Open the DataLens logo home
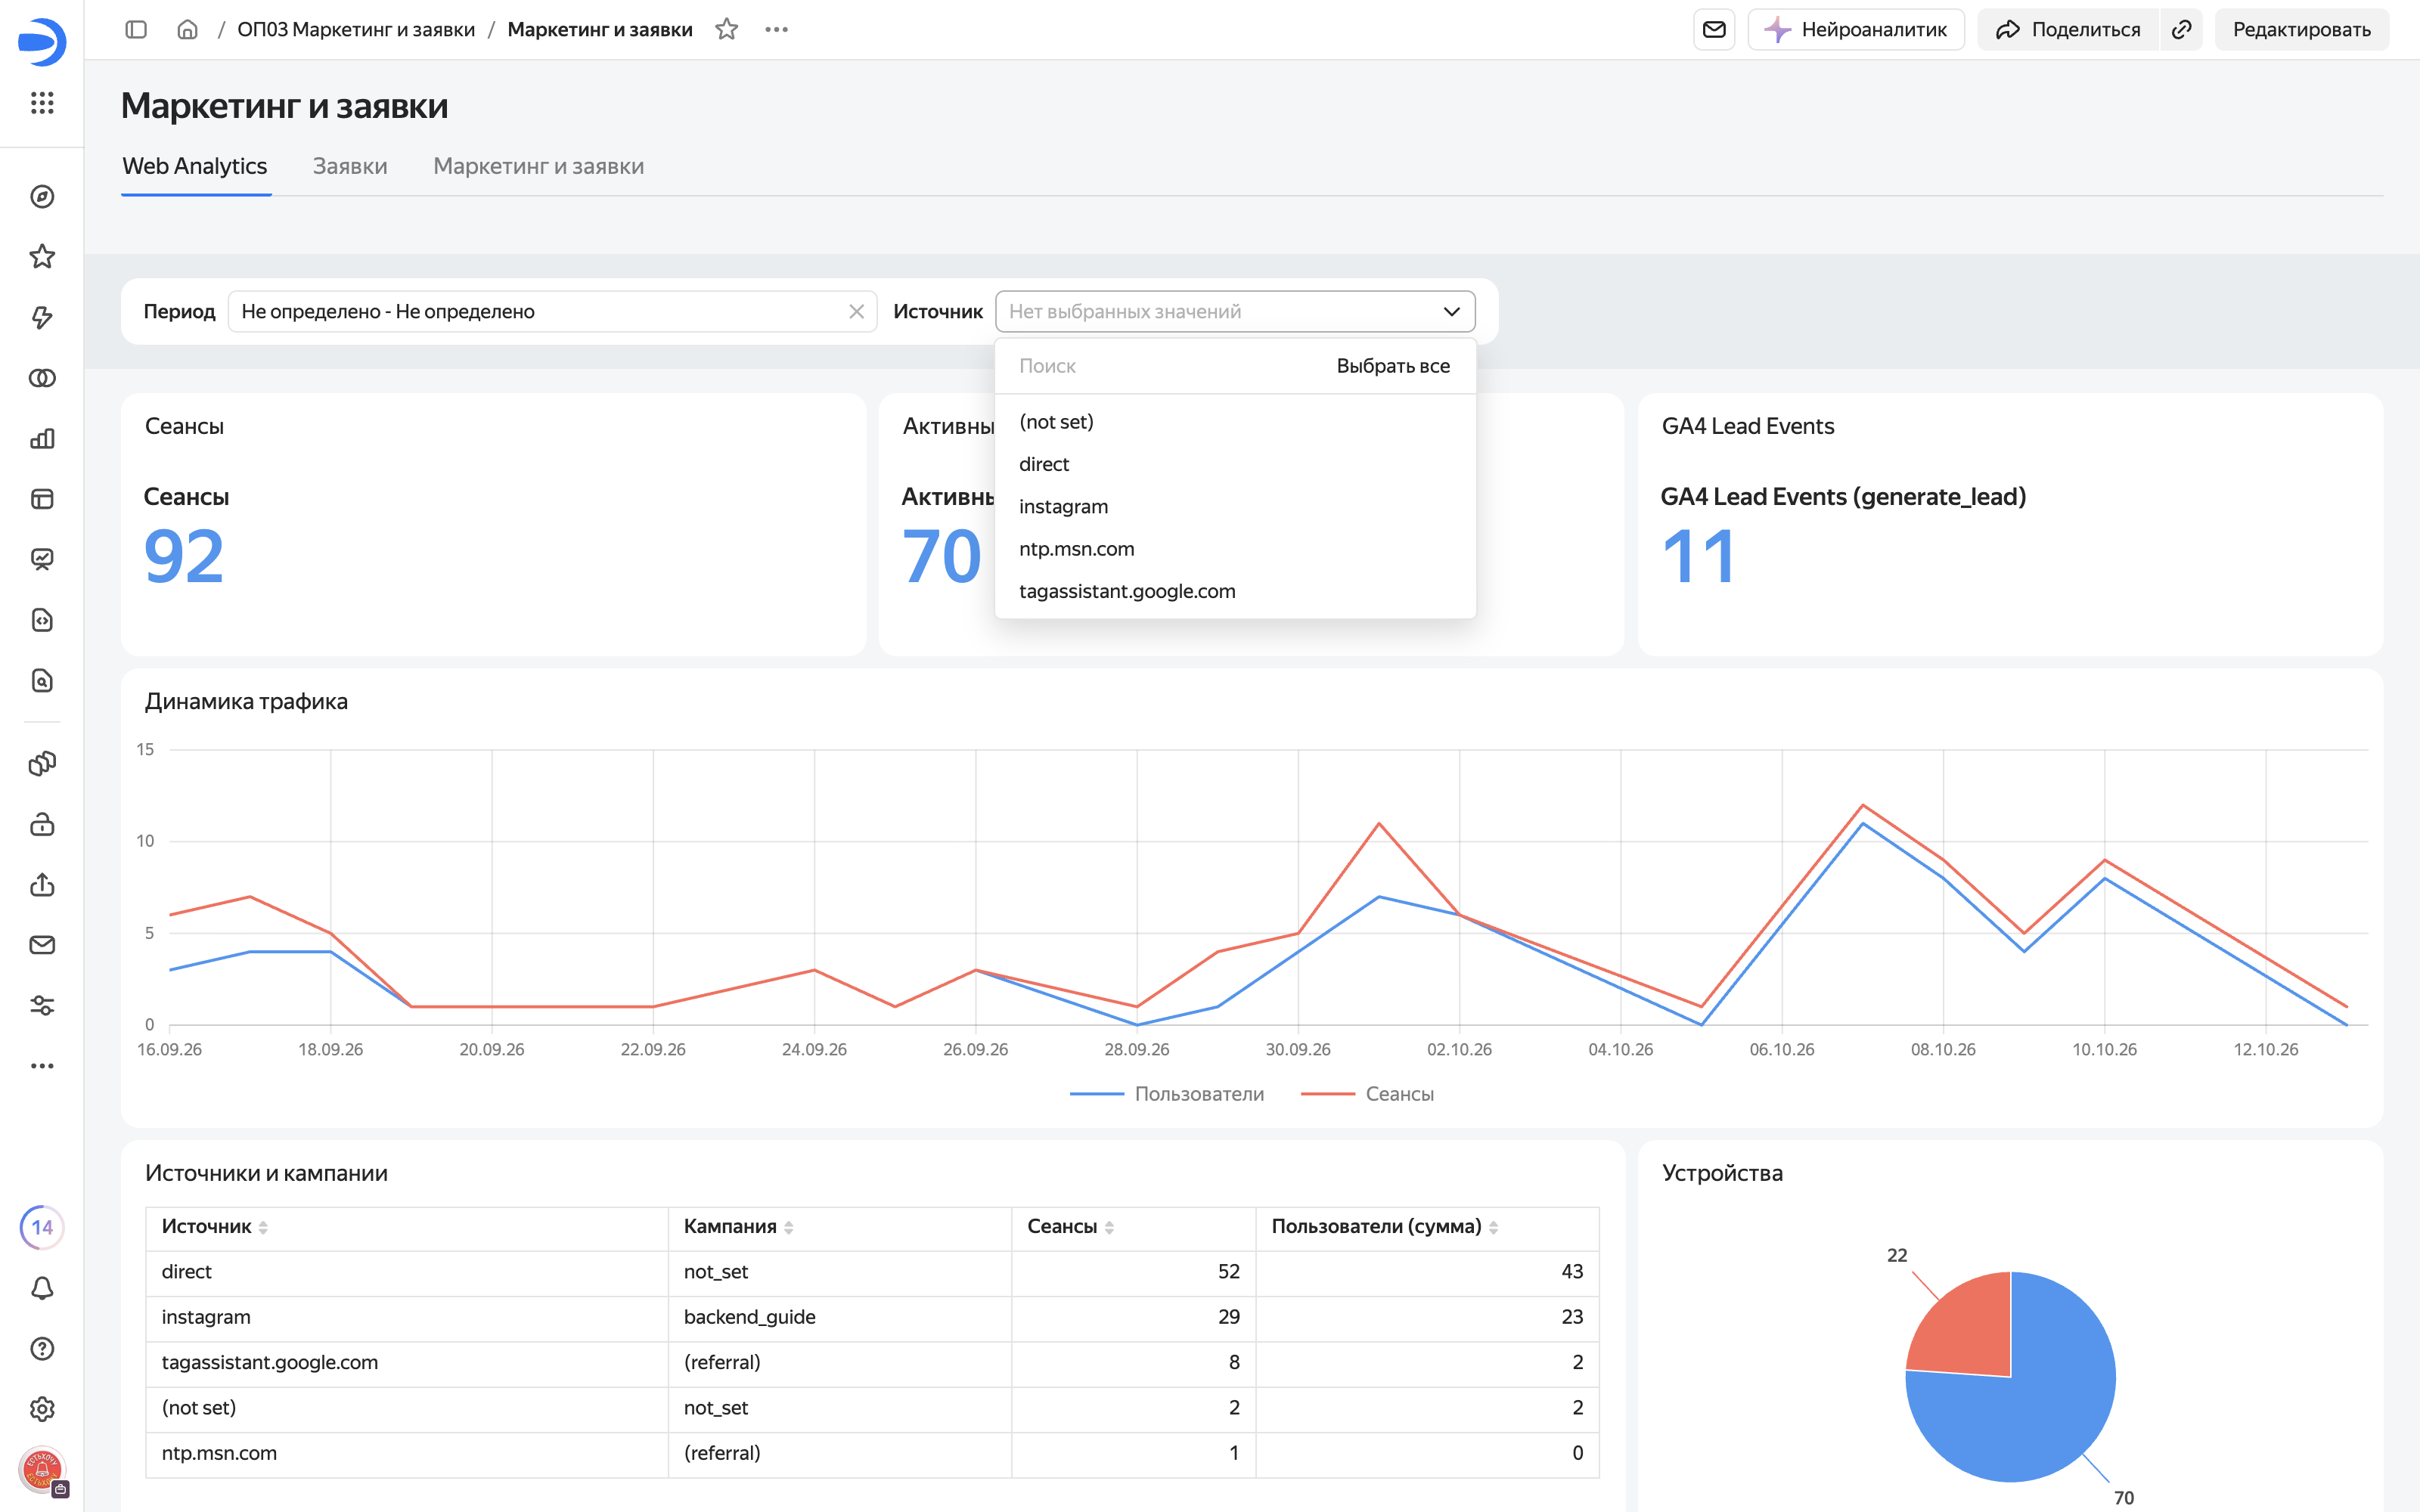The height and width of the screenshot is (1512, 2420). pyautogui.click(x=42, y=42)
